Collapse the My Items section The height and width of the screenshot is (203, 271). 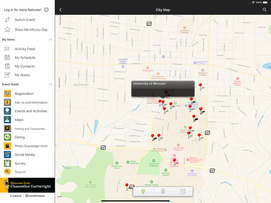click(50, 40)
